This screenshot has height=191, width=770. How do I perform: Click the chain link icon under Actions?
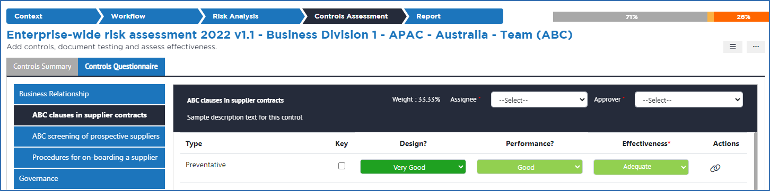(x=715, y=168)
